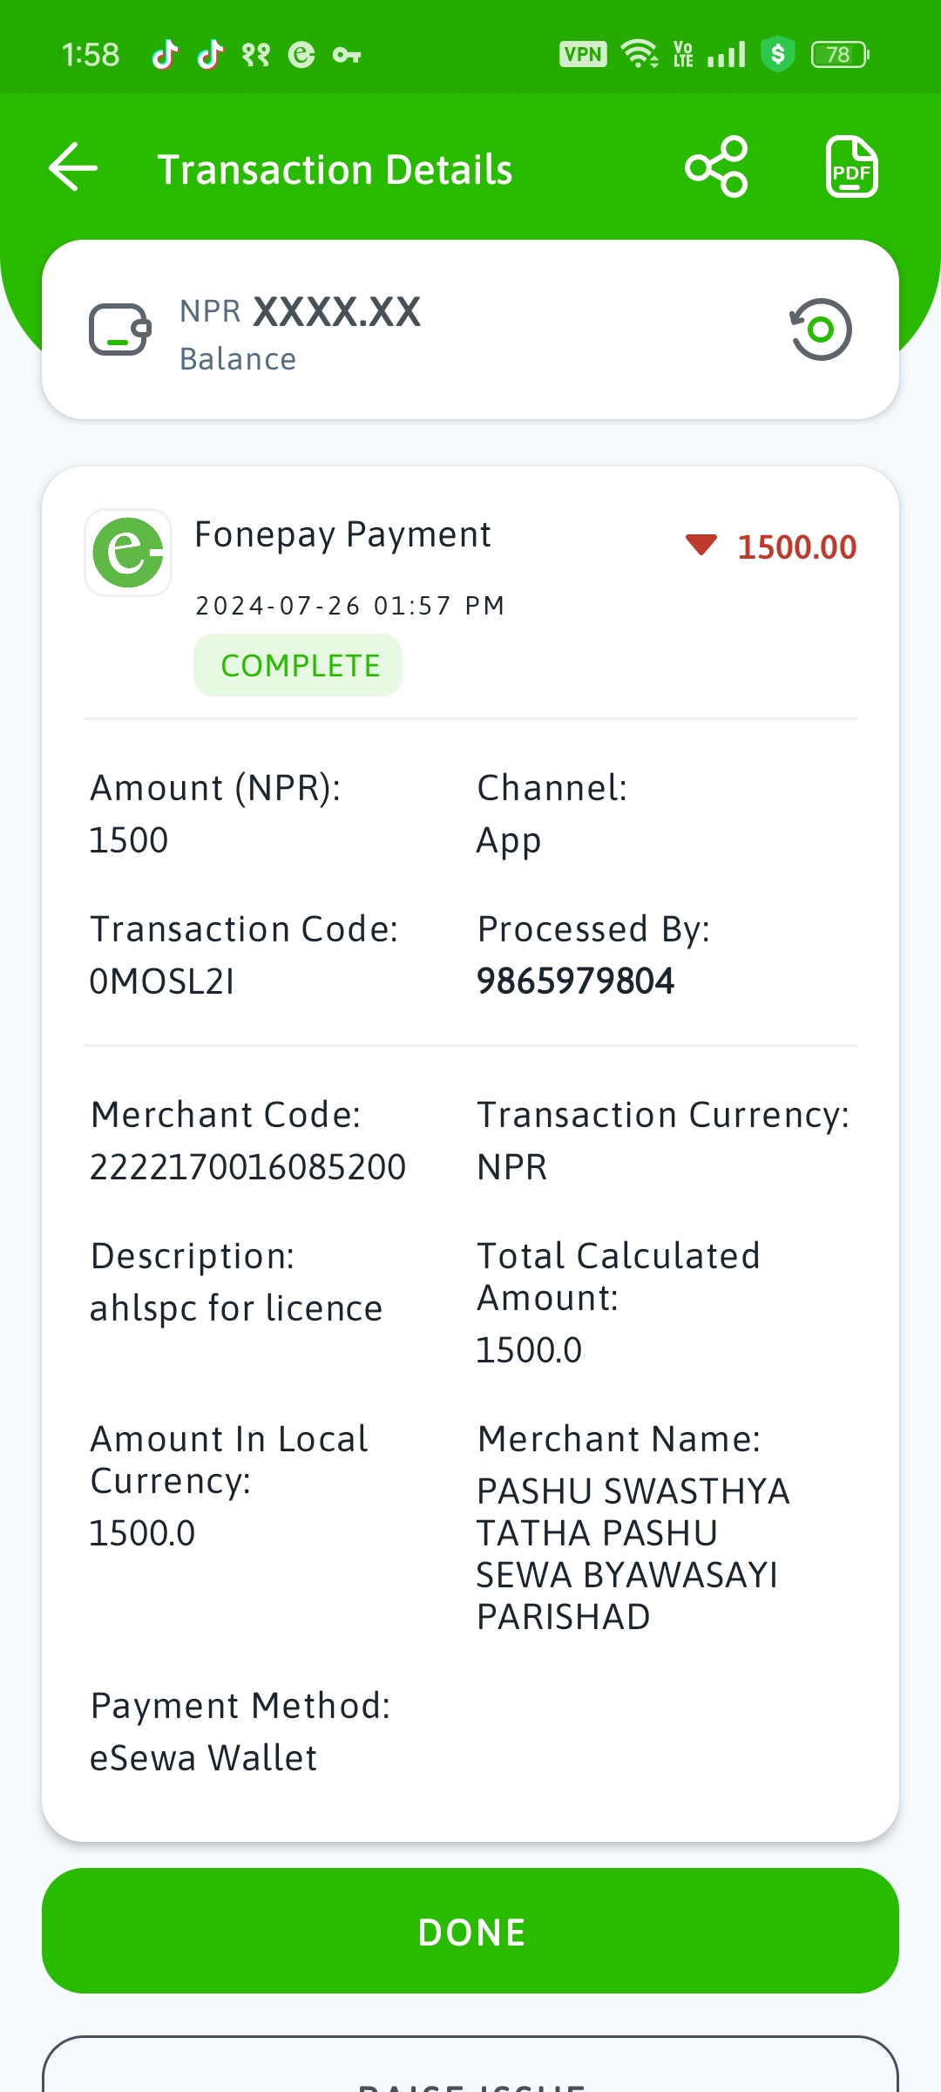The height and width of the screenshot is (2092, 941).
Task: Reveal balance with refresh eye icon
Action: pos(821,329)
